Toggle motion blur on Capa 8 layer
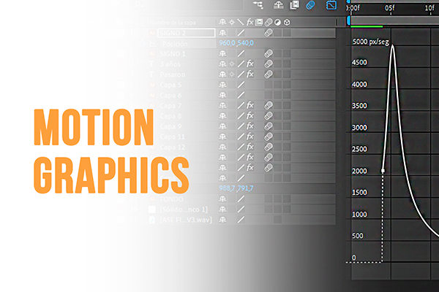The width and height of the screenshot is (439, 292). [x=269, y=115]
